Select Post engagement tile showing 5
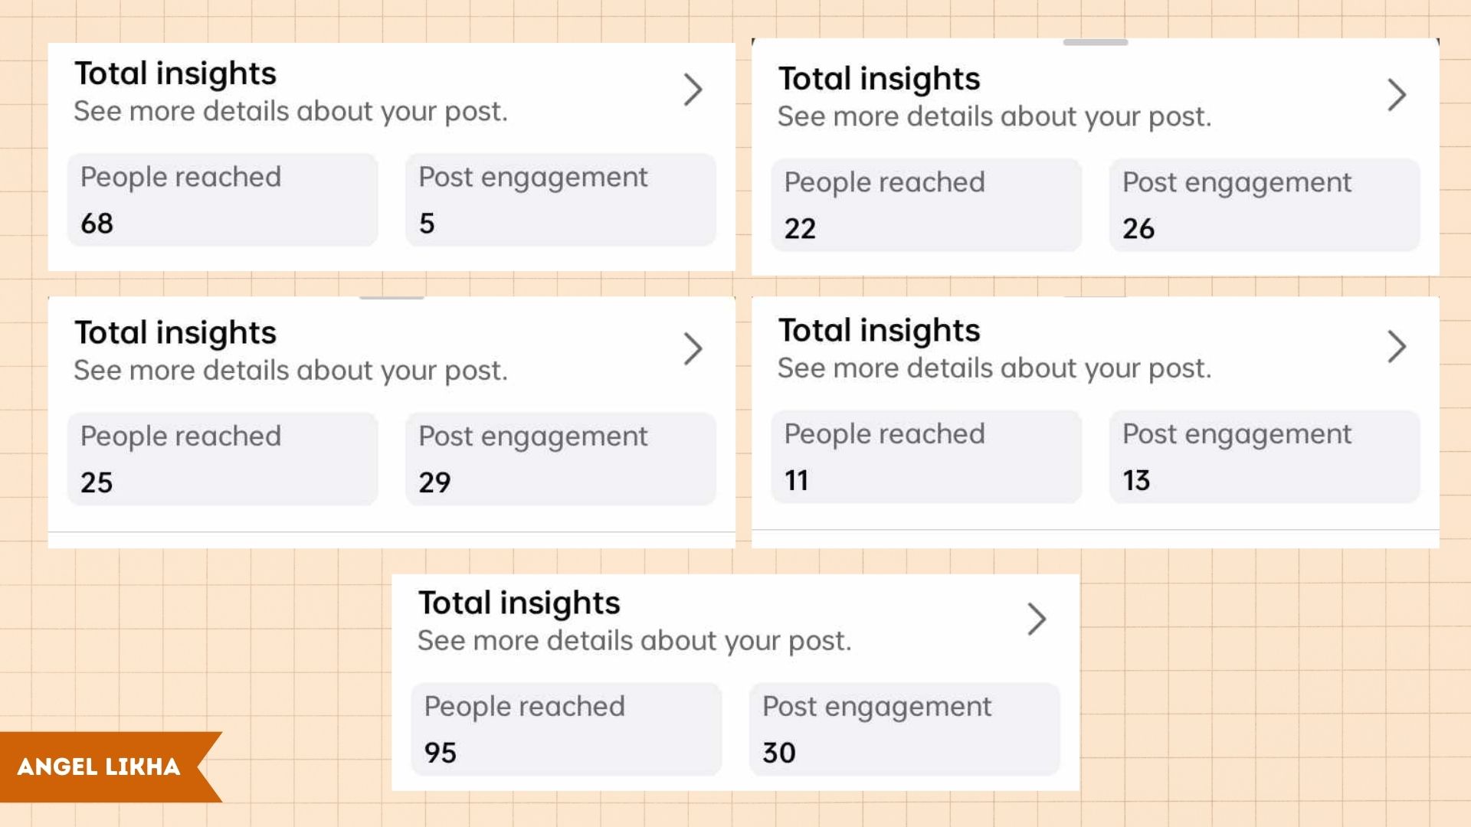The image size is (1471, 827). tap(560, 200)
